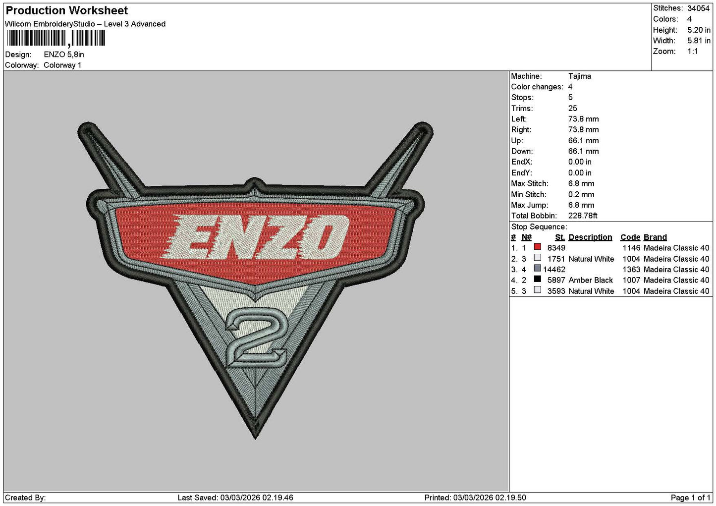Click the Description column header
Screen dimensions: 716x506
point(590,237)
